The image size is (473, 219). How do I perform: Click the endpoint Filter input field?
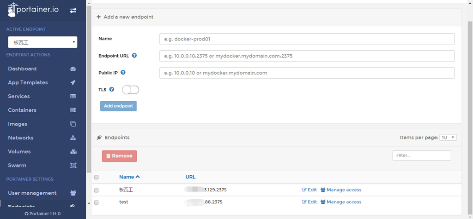coord(421,156)
